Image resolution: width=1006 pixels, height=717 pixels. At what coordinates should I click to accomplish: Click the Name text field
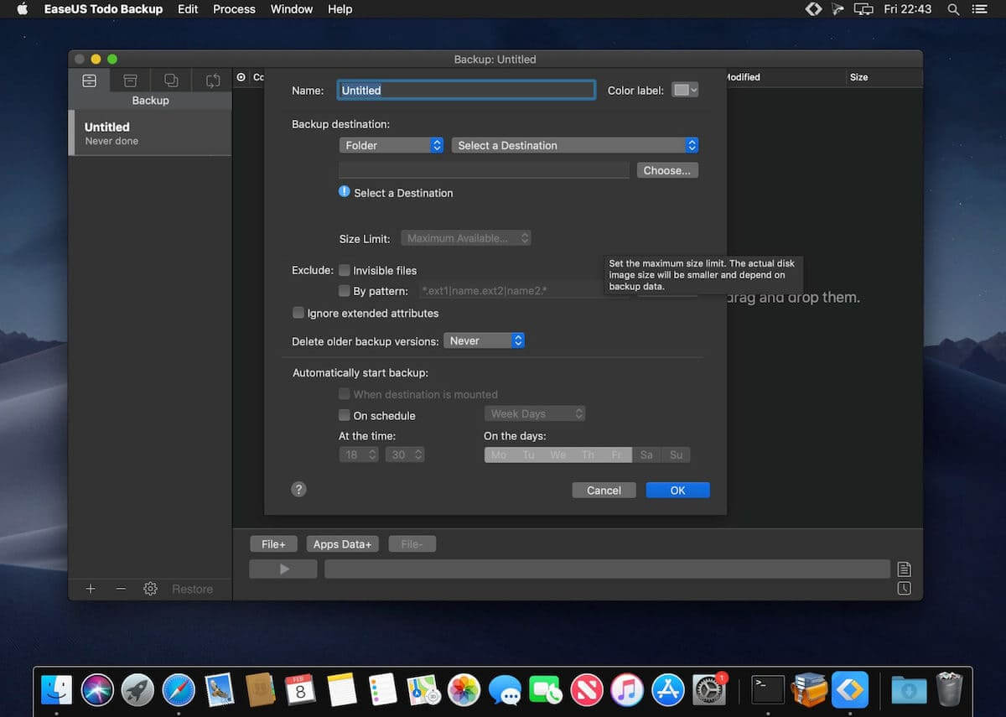466,90
